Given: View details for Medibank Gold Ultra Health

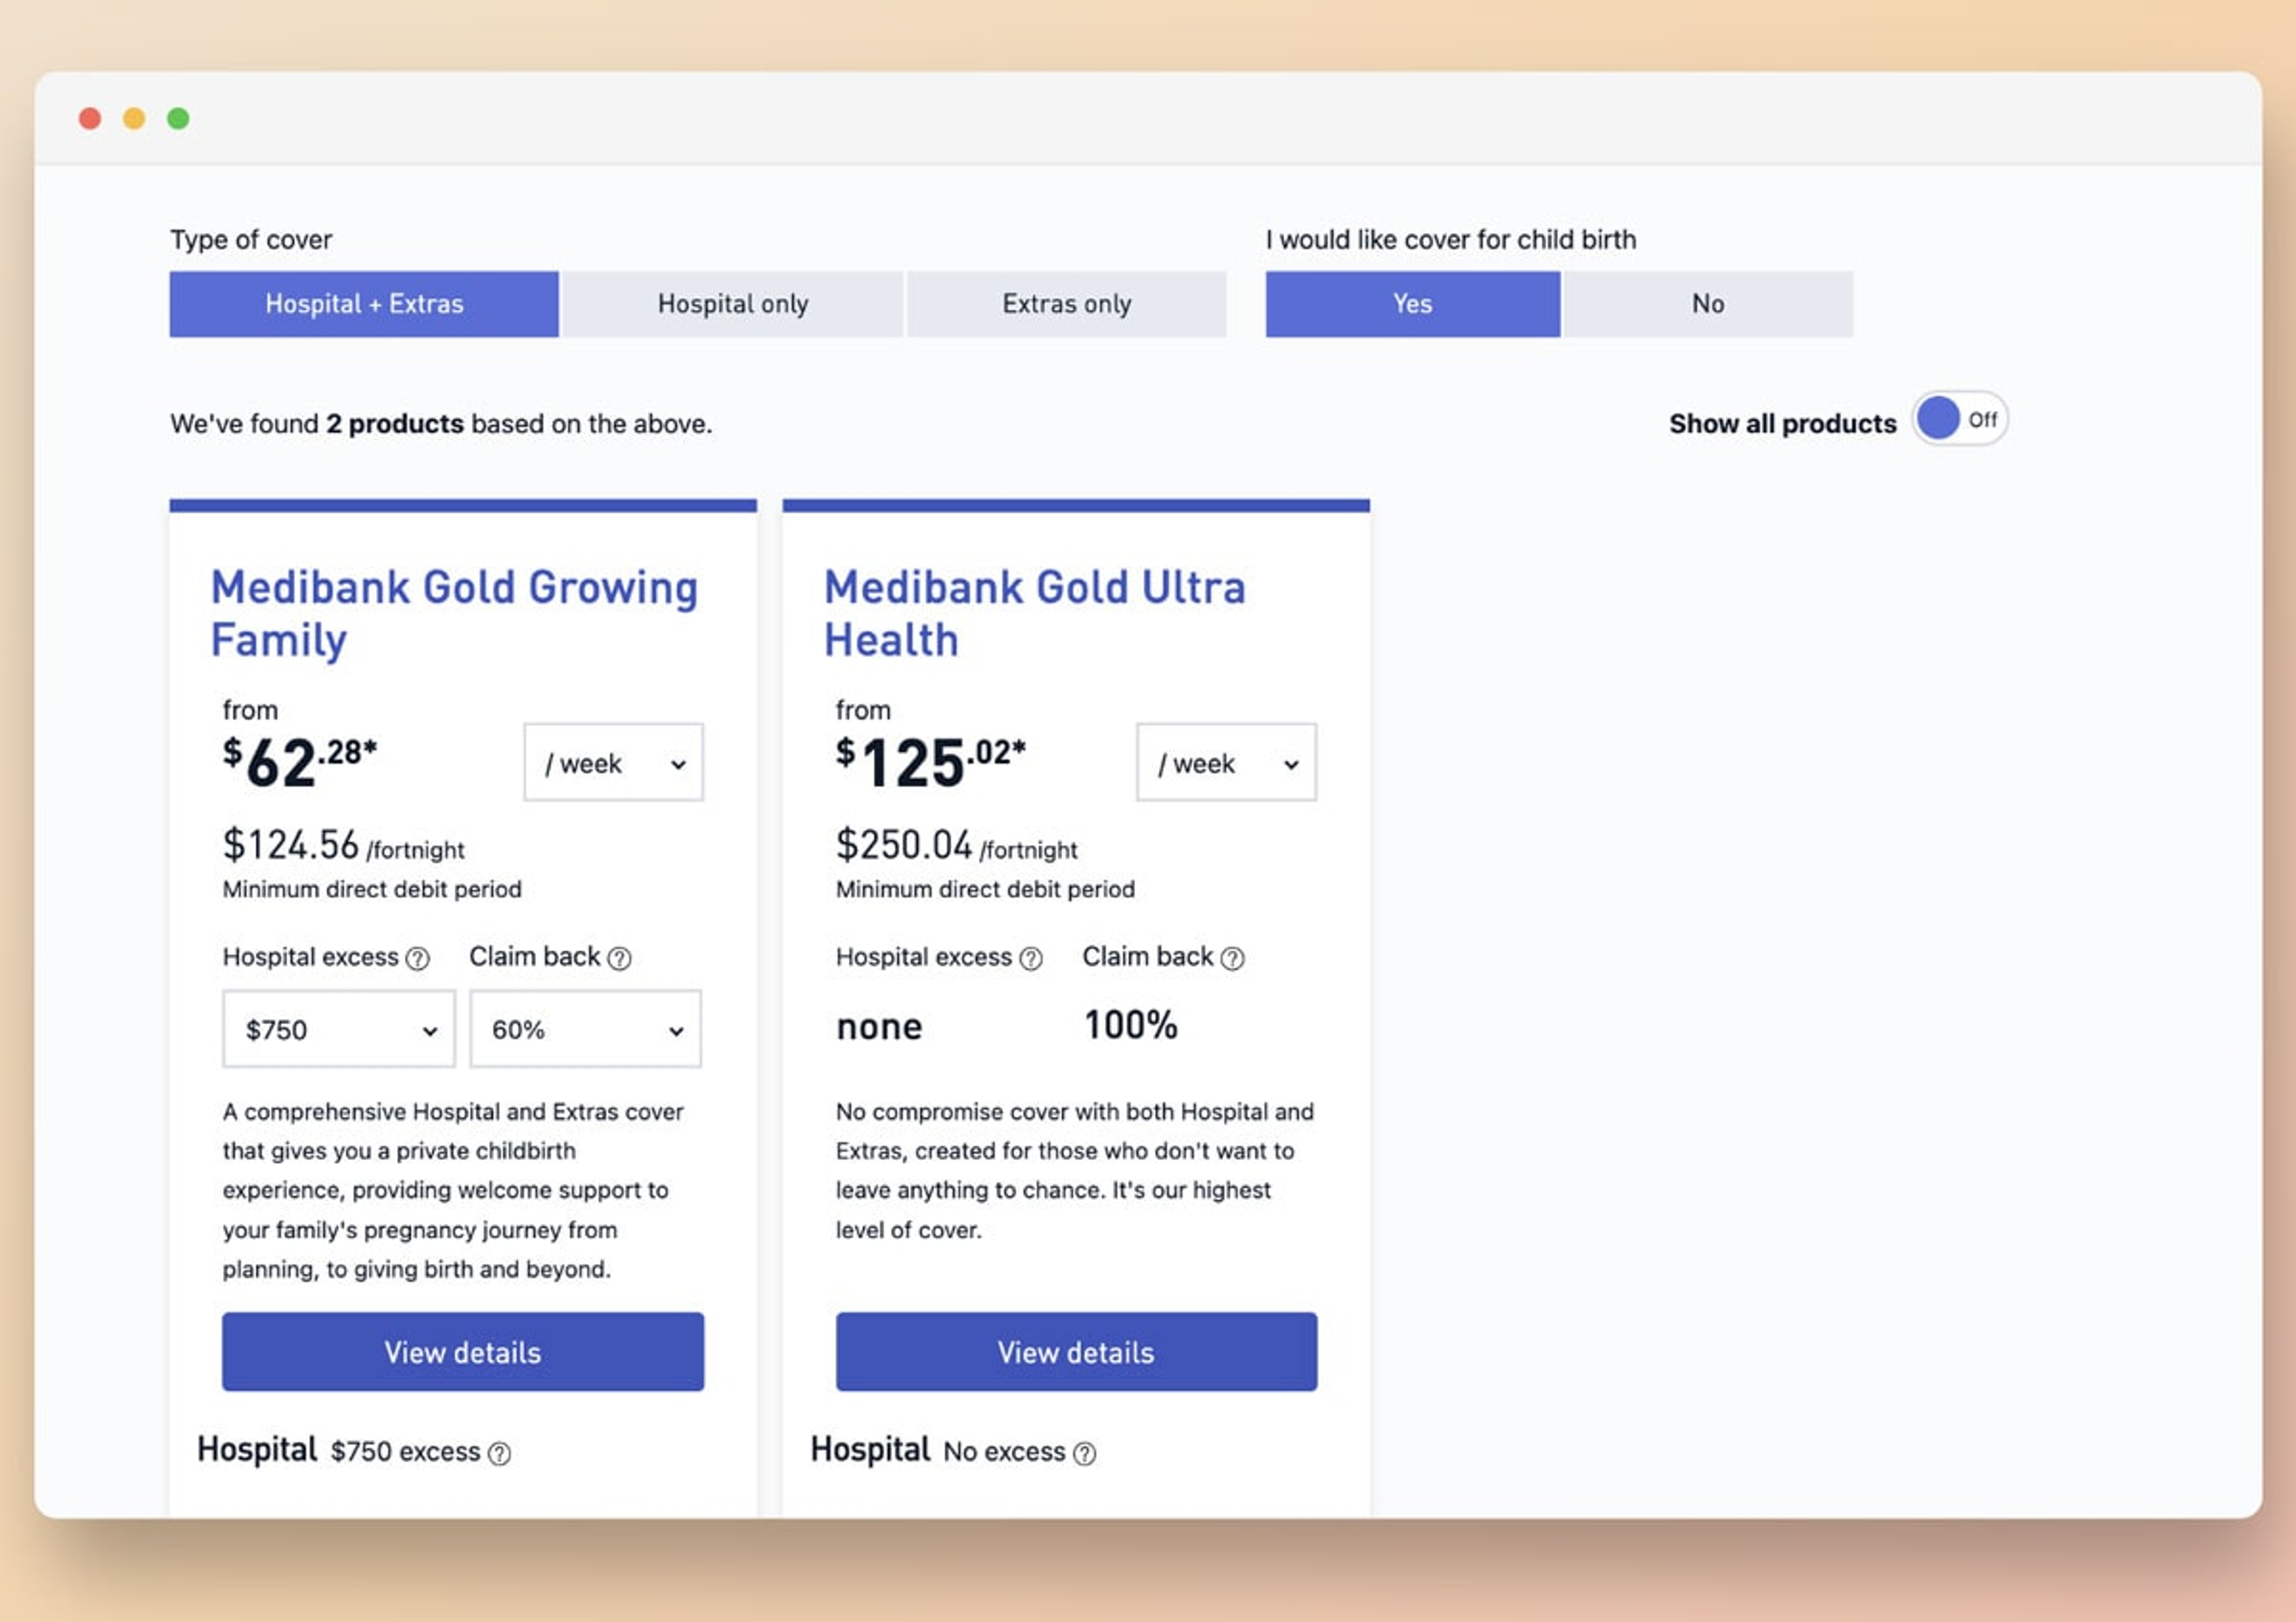Looking at the screenshot, I should pyautogui.click(x=1075, y=1351).
